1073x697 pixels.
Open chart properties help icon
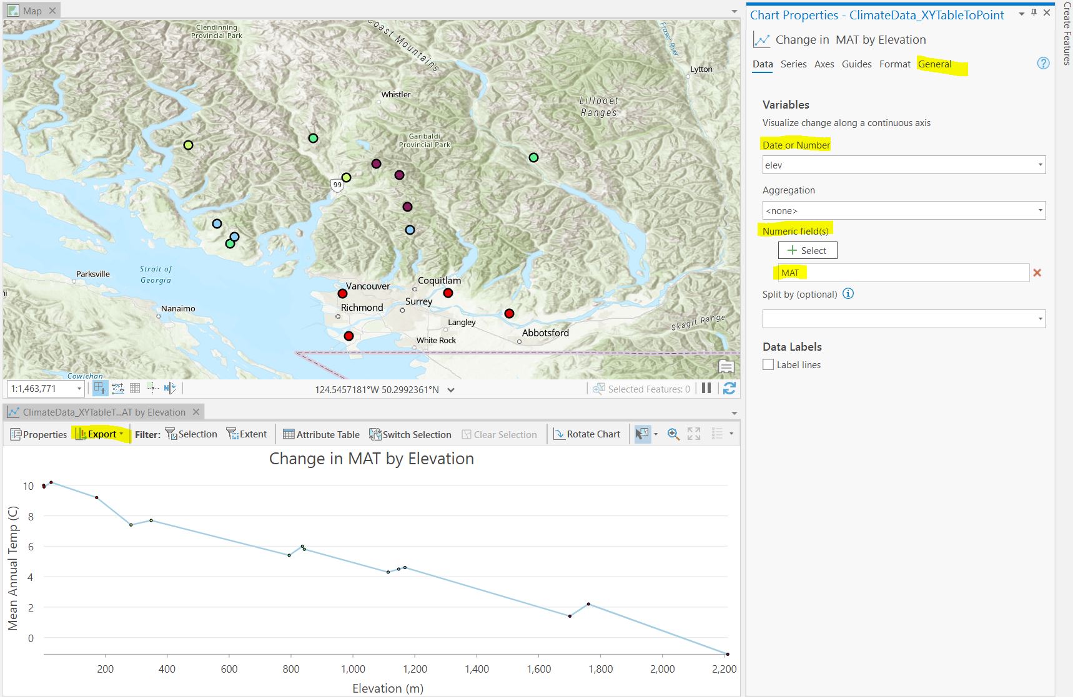1043,64
